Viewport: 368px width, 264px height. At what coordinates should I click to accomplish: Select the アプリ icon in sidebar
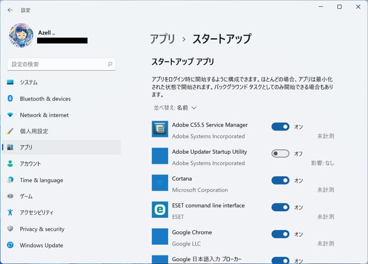(x=10, y=147)
